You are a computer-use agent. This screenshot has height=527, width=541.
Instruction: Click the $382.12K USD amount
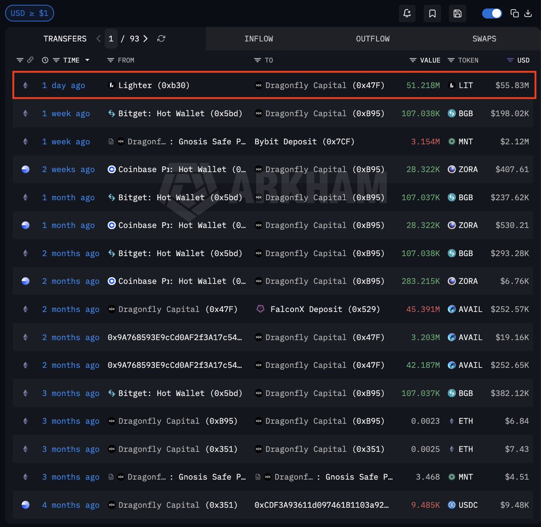coord(510,393)
